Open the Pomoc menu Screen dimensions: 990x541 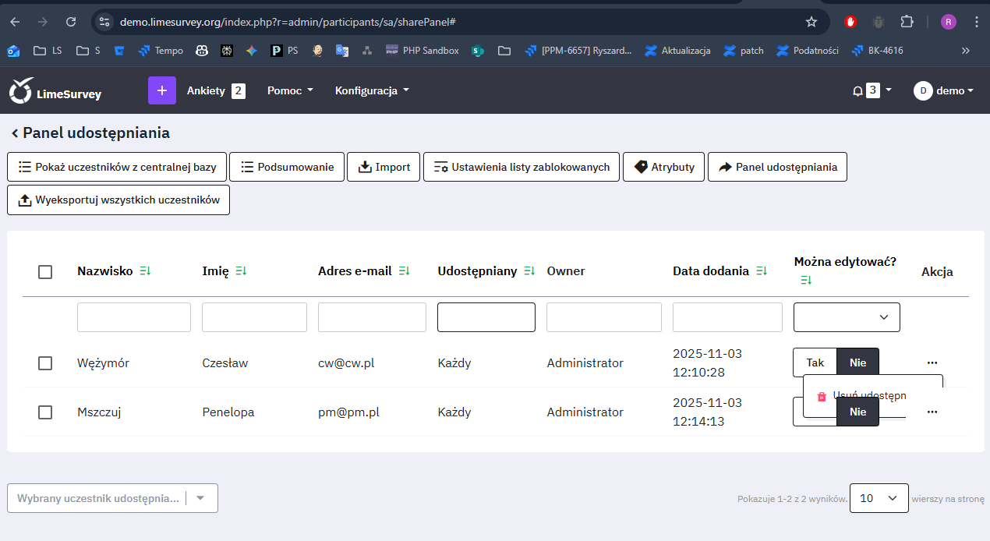tap(290, 90)
